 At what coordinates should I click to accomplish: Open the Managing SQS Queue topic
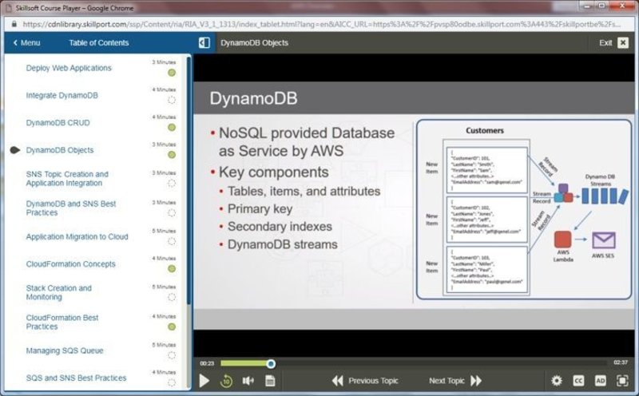point(65,350)
